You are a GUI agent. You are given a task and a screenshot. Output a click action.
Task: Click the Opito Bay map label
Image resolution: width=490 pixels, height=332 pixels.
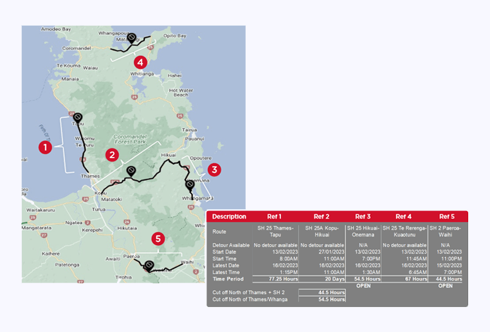coord(175,35)
